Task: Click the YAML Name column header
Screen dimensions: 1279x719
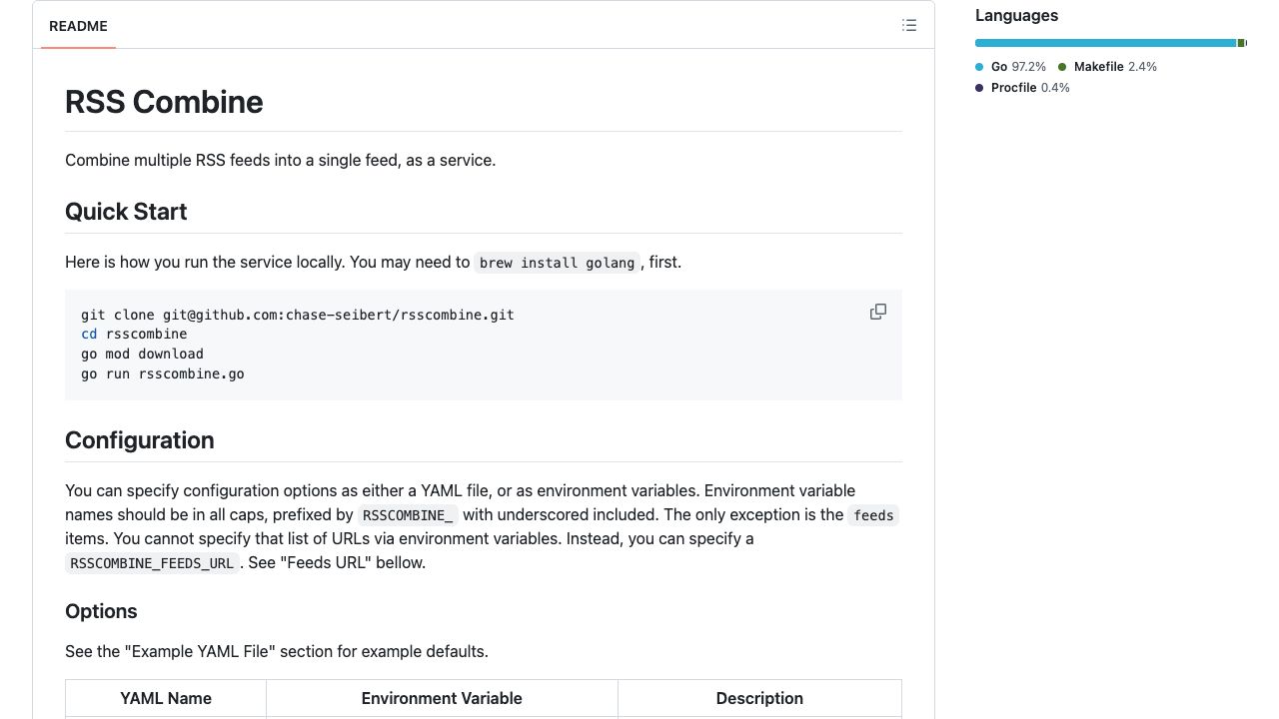Action: [x=166, y=698]
